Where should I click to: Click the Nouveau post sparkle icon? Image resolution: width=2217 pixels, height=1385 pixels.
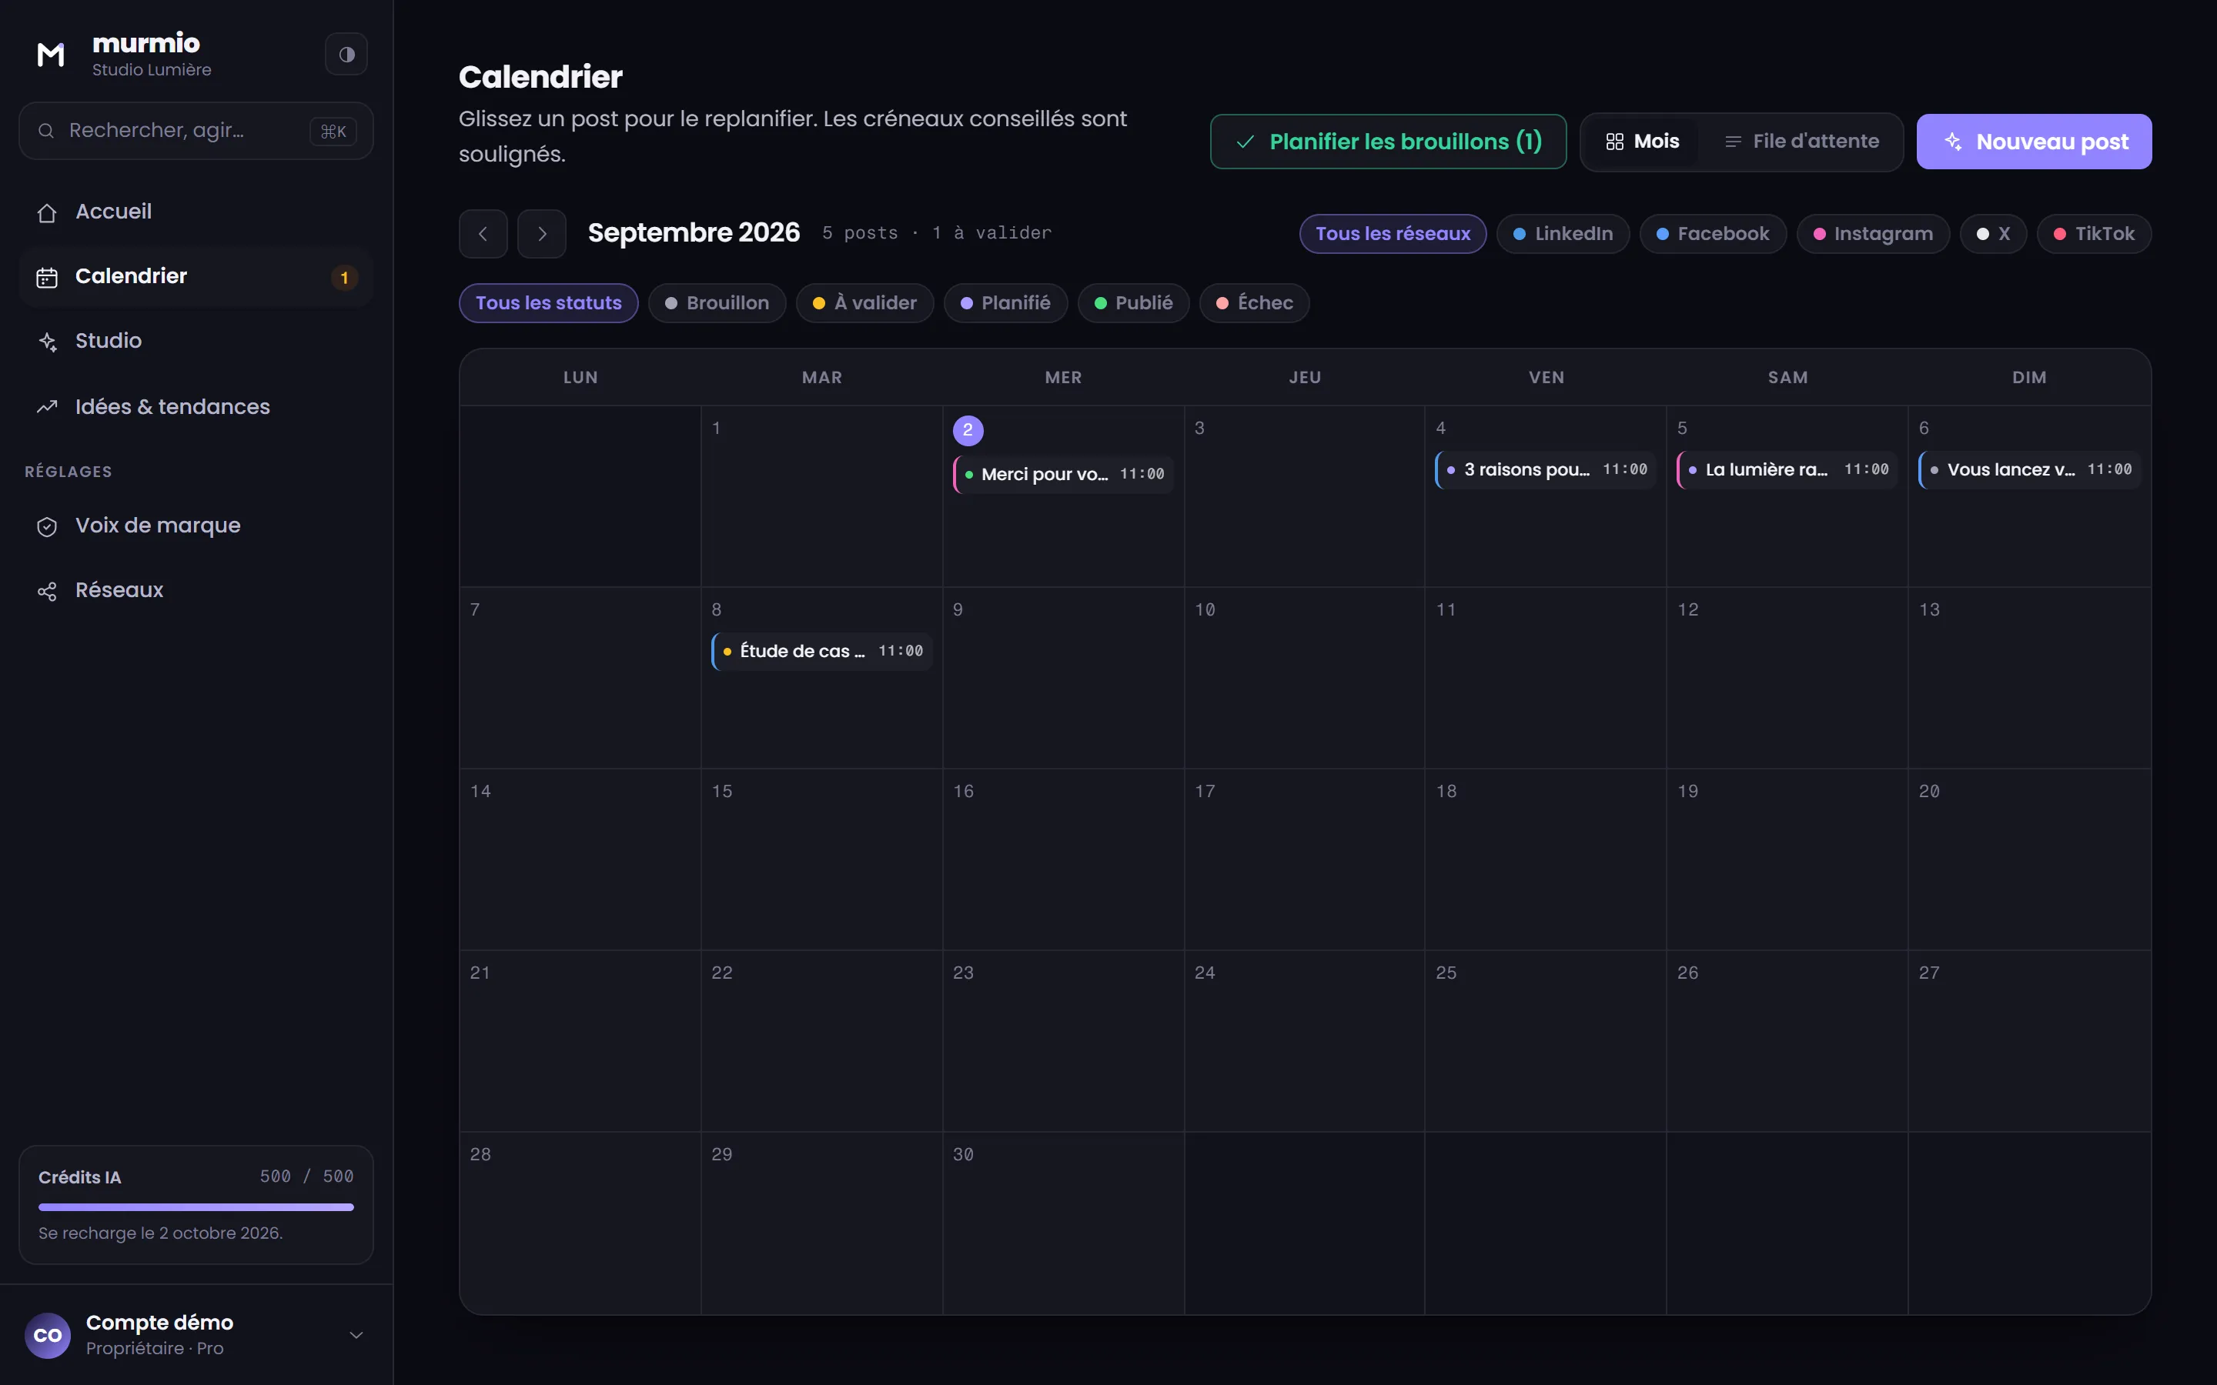pyautogui.click(x=1953, y=142)
